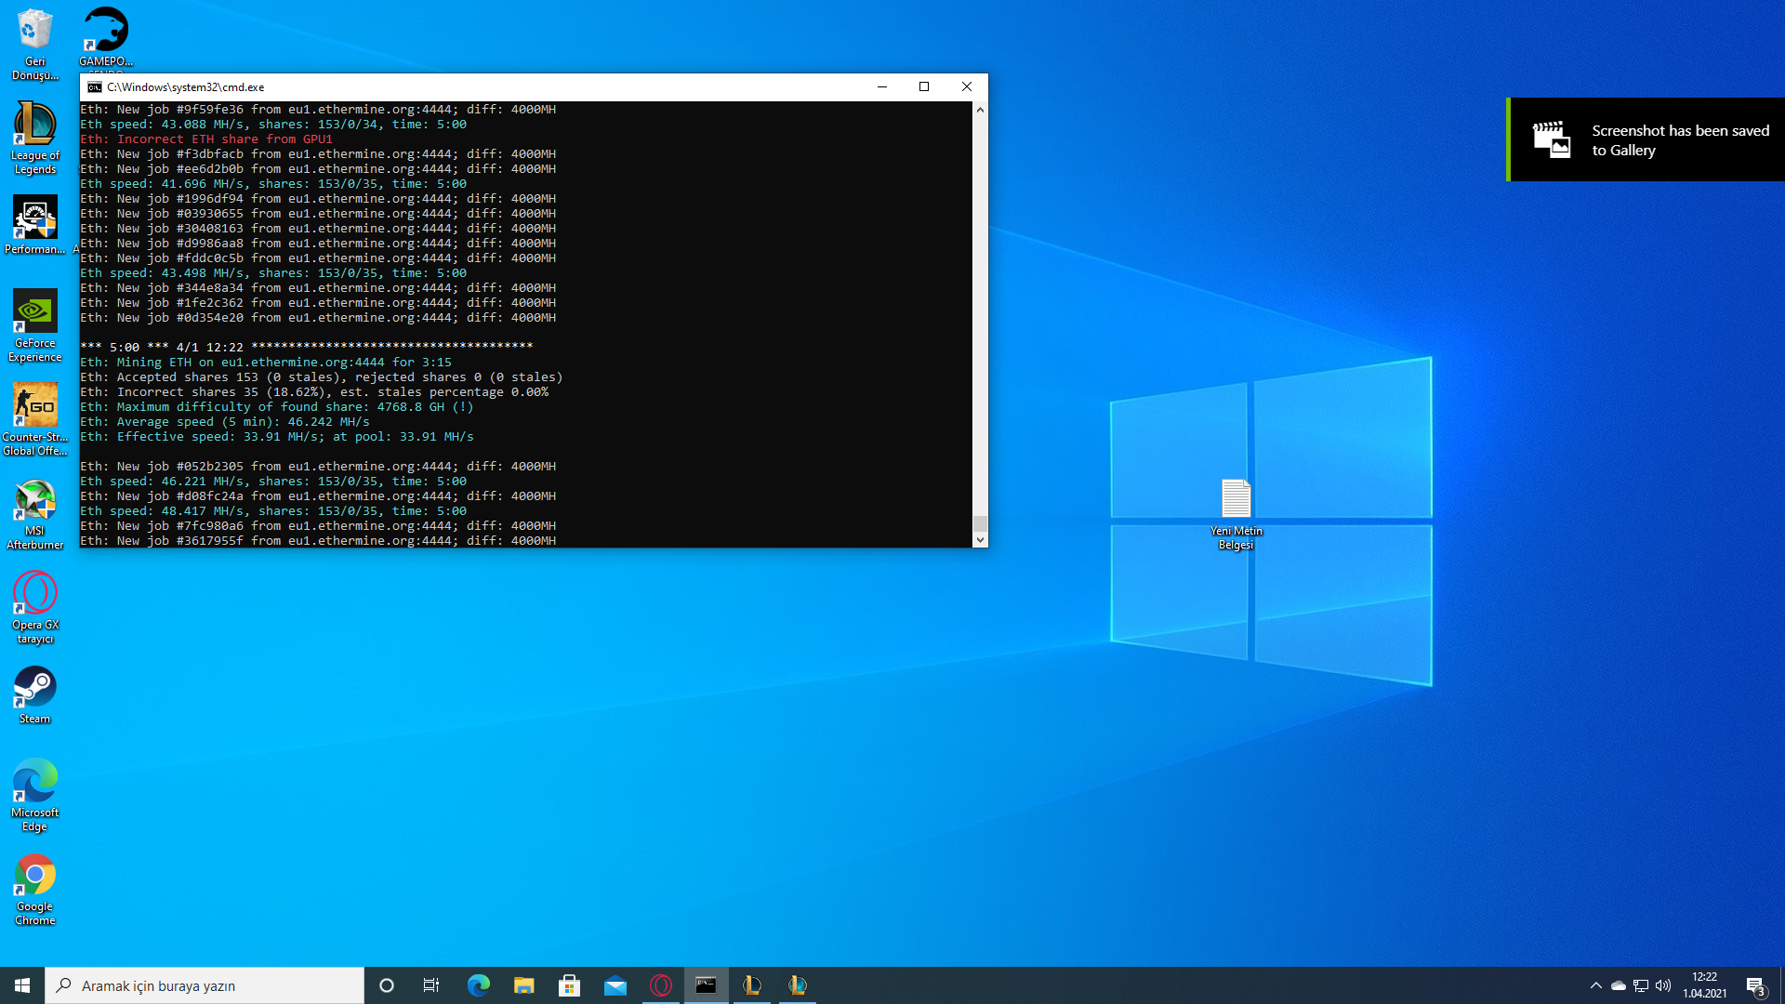The image size is (1785, 1004).
Task: Click the cmd window scroll-up arrow
Action: (980, 110)
